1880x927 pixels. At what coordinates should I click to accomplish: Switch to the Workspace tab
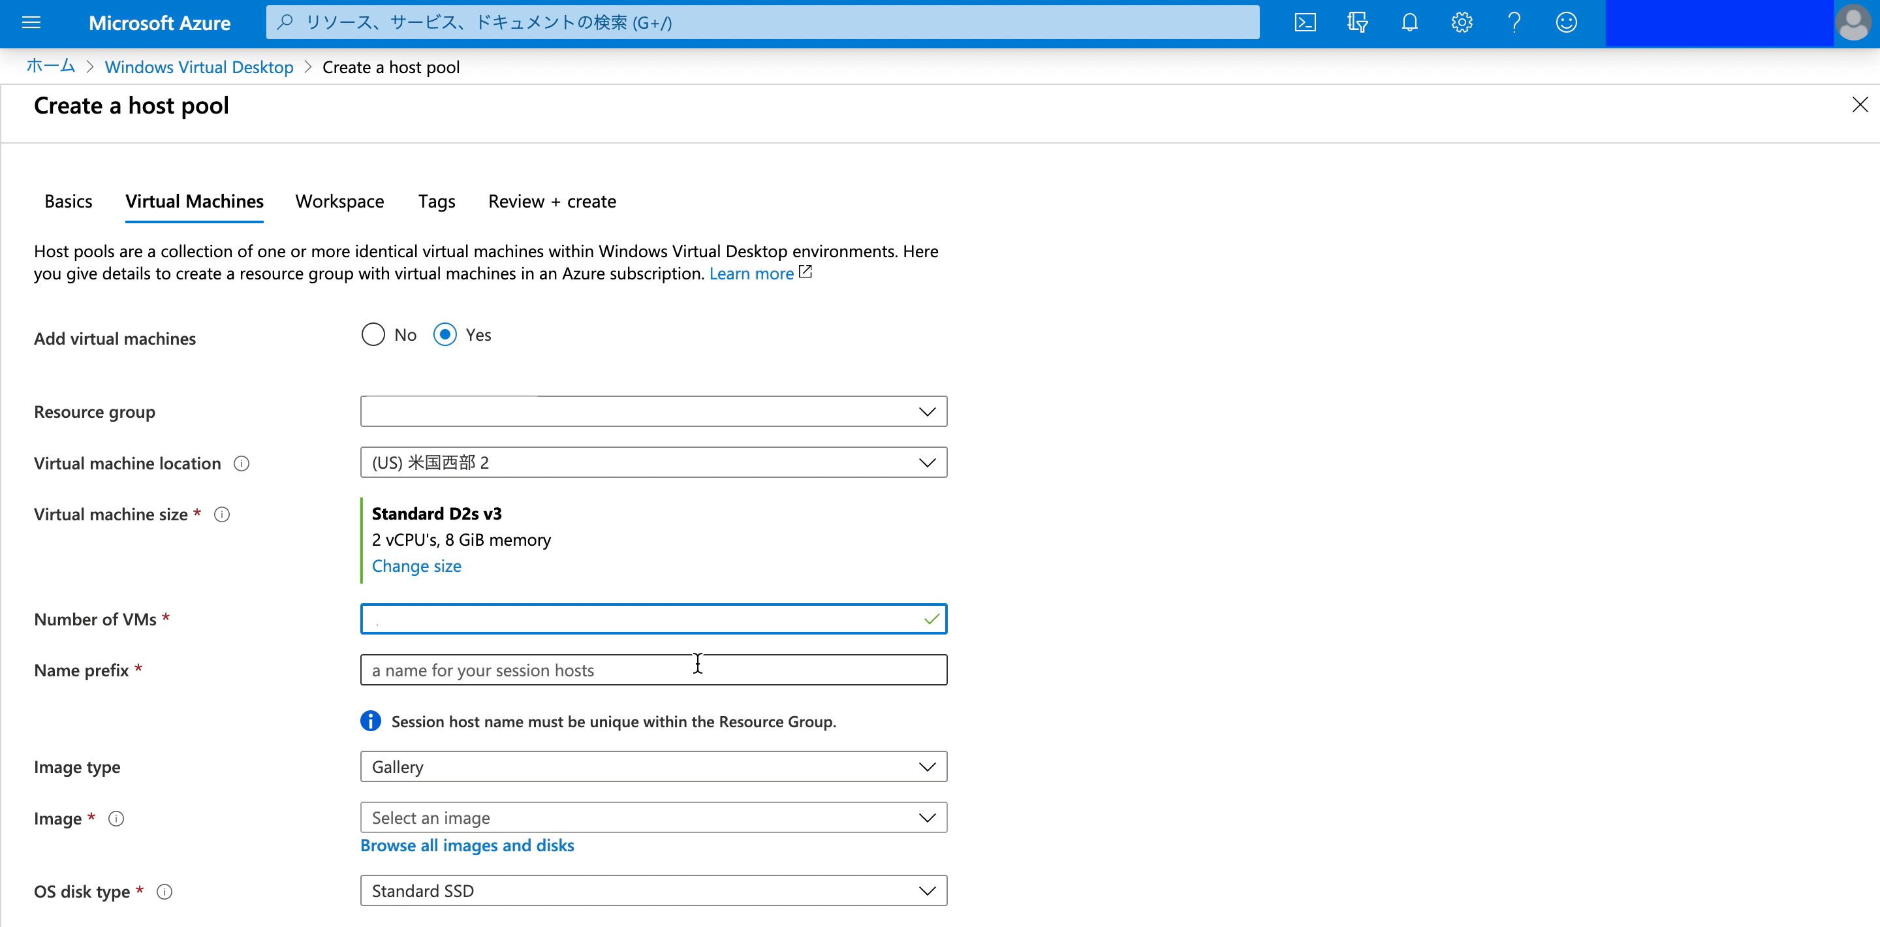pos(339,202)
